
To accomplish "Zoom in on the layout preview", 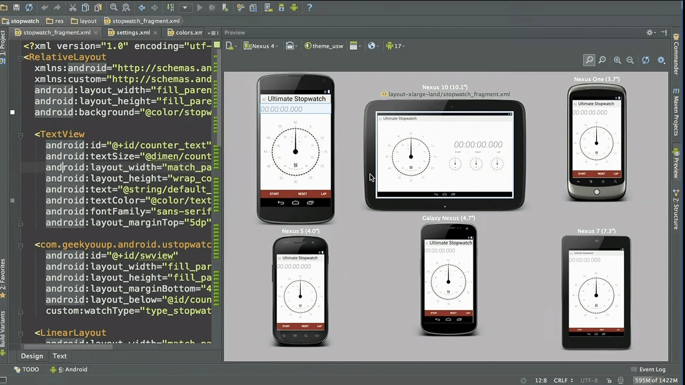I will click(617, 60).
